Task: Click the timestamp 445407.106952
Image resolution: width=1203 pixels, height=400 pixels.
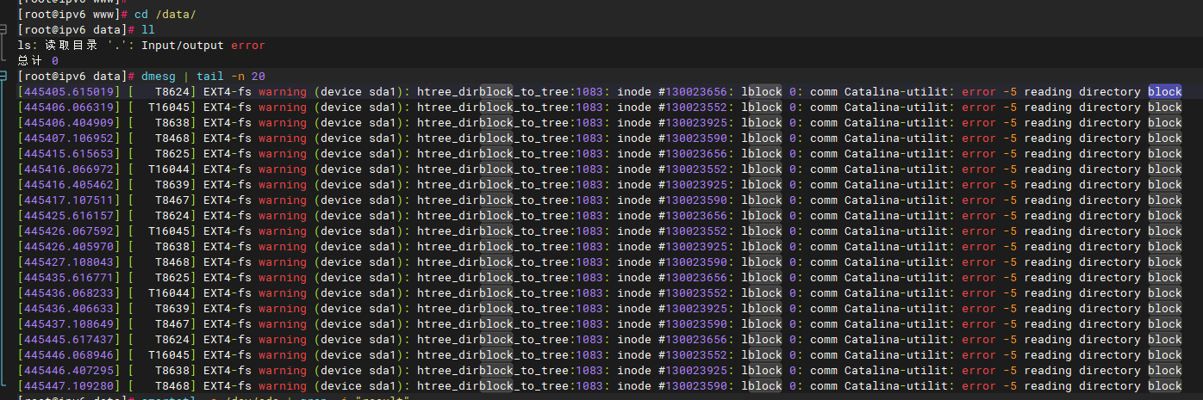Action: (x=69, y=138)
